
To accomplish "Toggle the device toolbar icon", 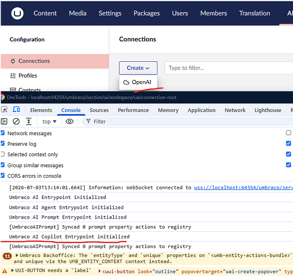I will point(17,109).
